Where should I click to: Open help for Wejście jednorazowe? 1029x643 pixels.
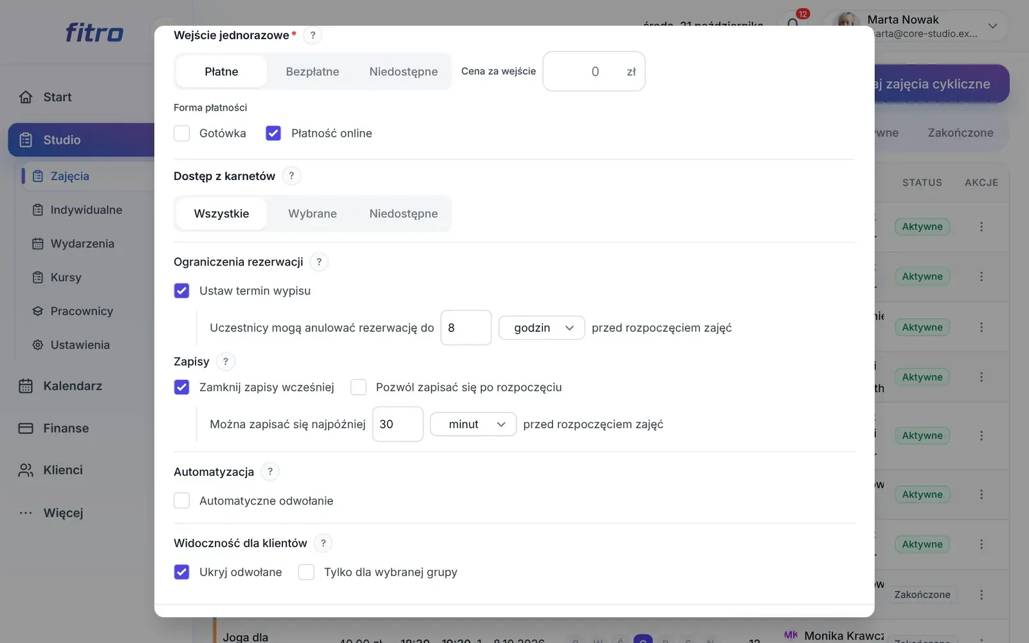tap(313, 35)
